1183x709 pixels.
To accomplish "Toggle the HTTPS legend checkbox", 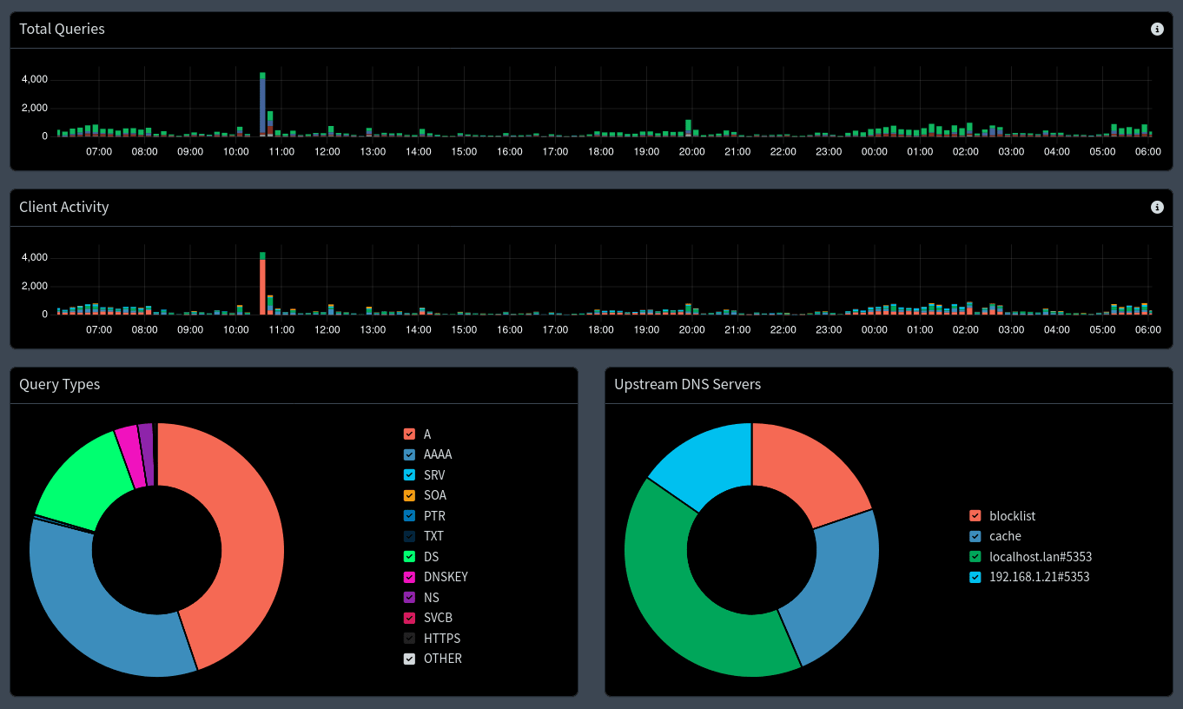I will 410,639.
